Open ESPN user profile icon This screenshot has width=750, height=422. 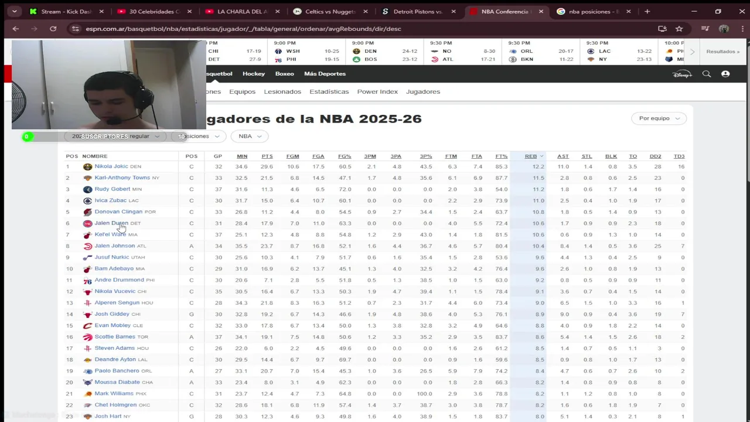click(725, 74)
